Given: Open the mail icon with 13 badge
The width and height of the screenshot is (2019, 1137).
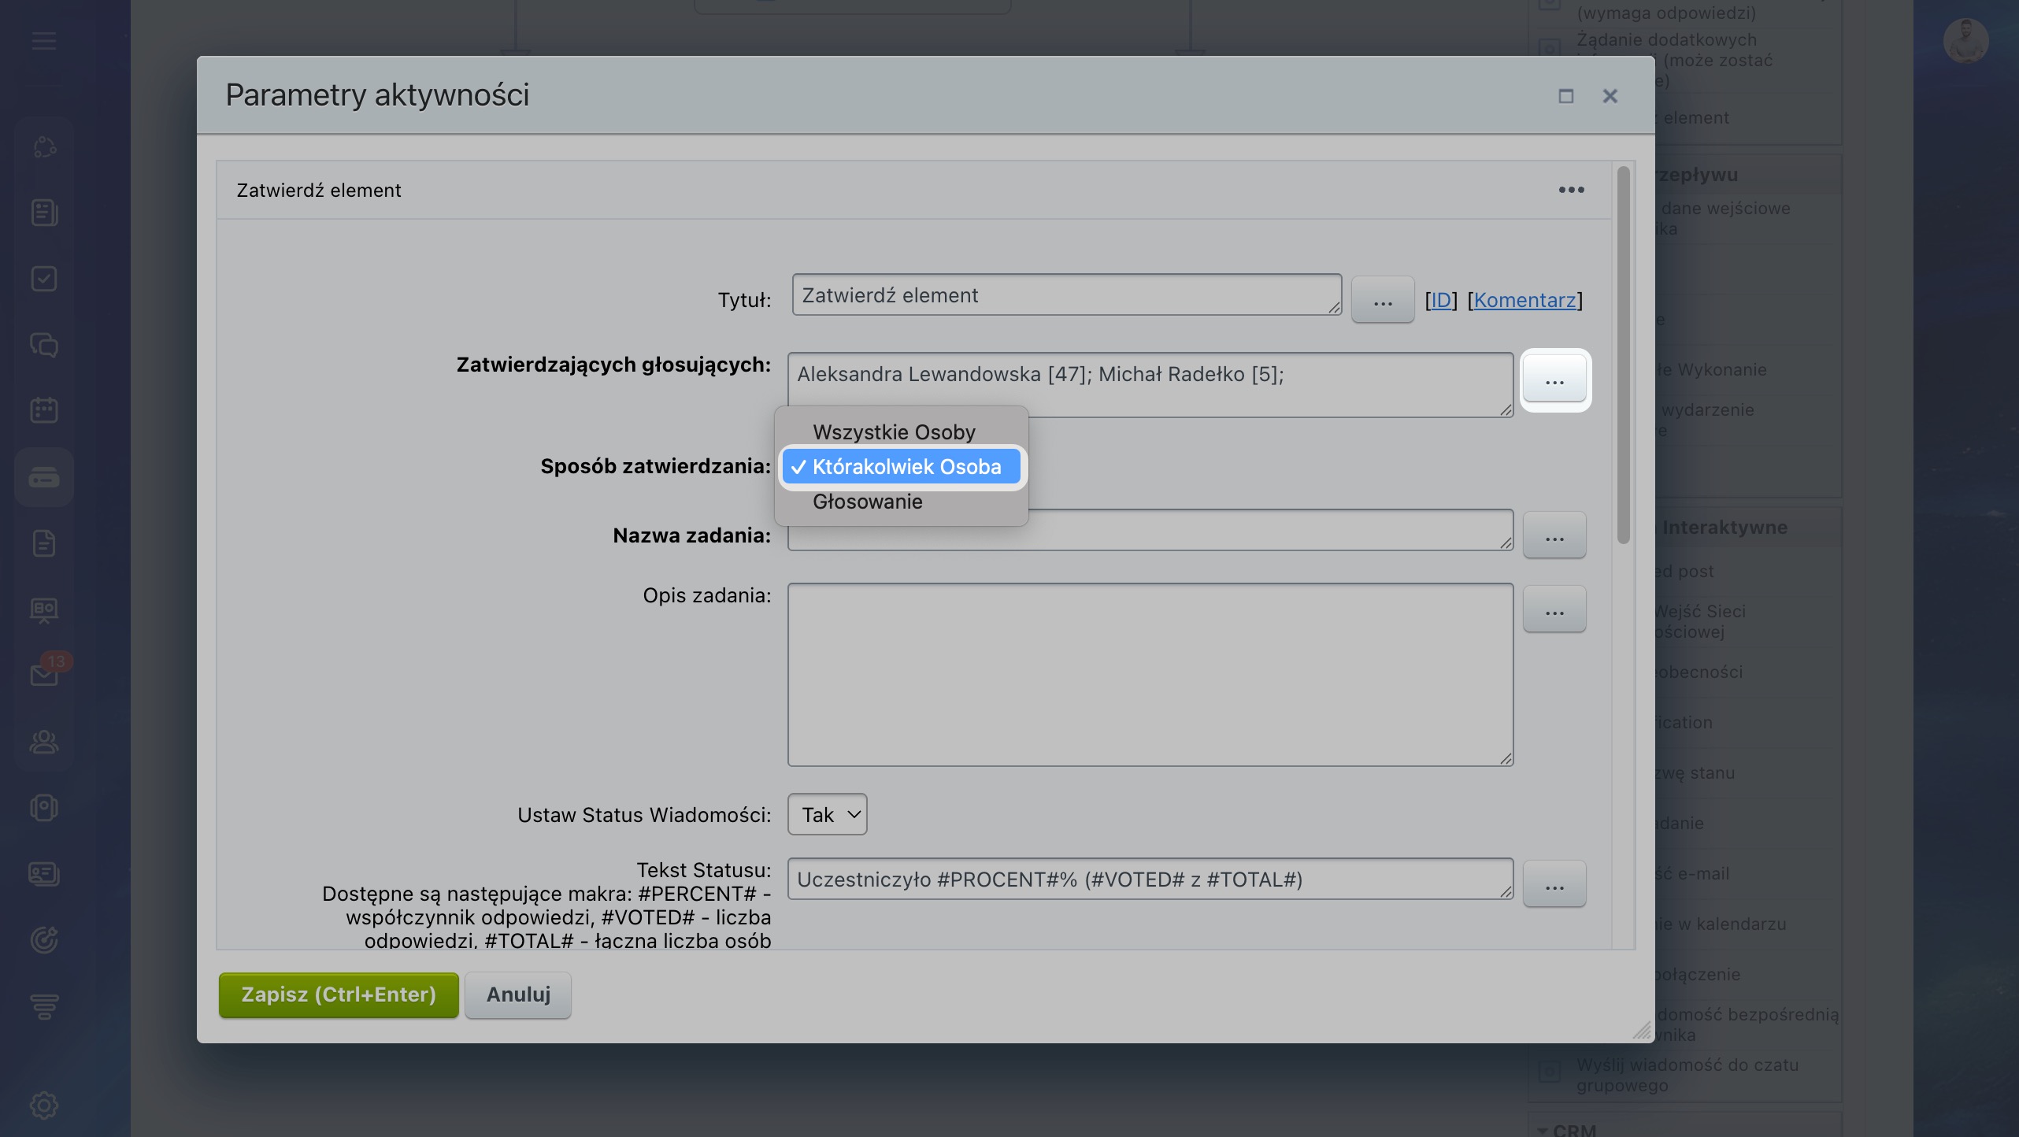Looking at the screenshot, I should pyautogui.click(x=44, y=675).
